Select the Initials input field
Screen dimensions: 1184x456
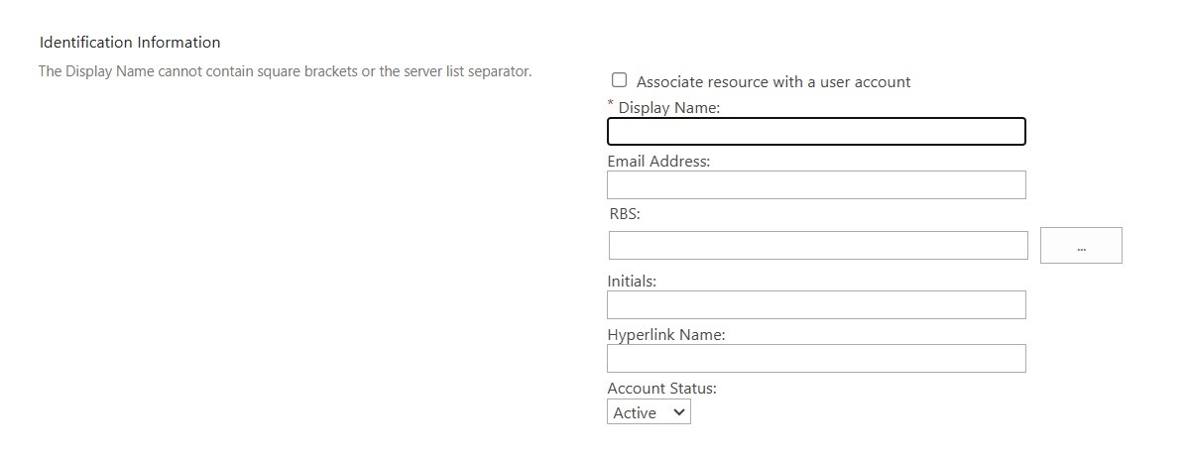tap(815, 305)
